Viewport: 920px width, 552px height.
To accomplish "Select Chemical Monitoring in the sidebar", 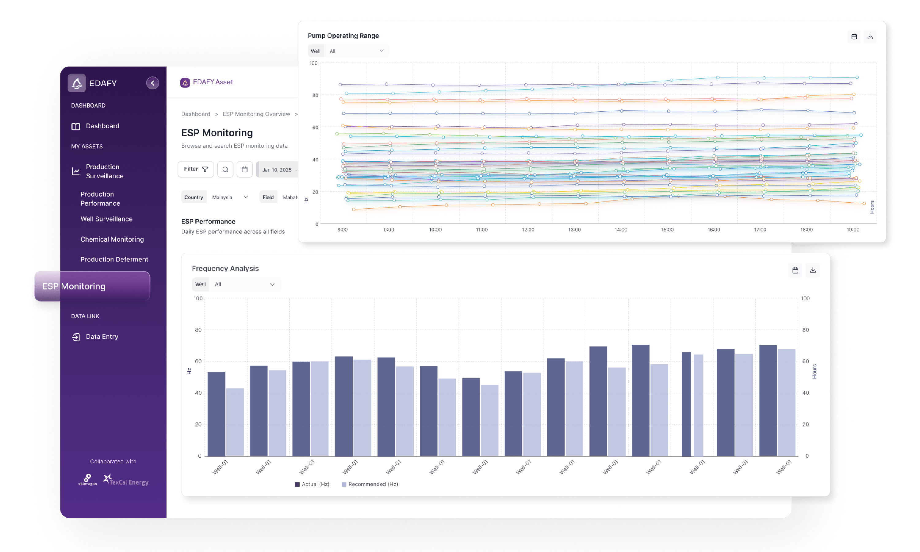I will [x=112, y=239].
